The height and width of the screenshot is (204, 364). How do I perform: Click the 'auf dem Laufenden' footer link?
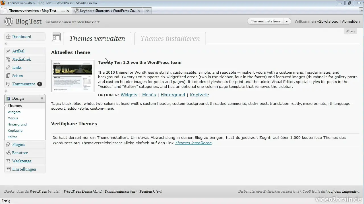344,192
